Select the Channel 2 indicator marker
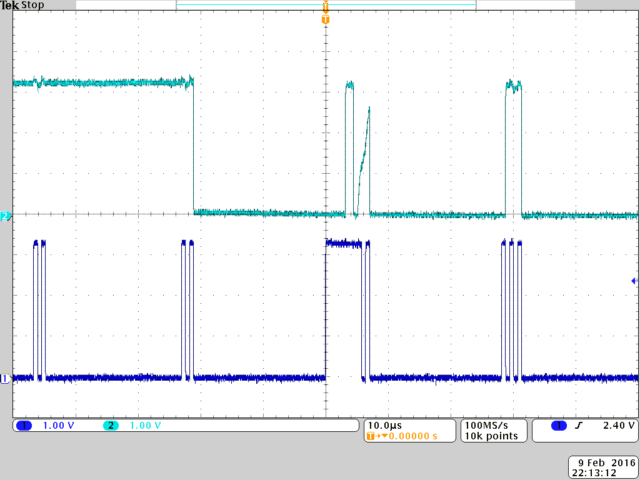Image resolution: width=640 pixels, height=480 pixels. 5,215
